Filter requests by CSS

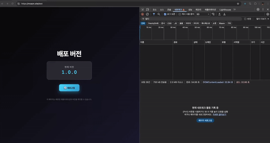[169, 23]
